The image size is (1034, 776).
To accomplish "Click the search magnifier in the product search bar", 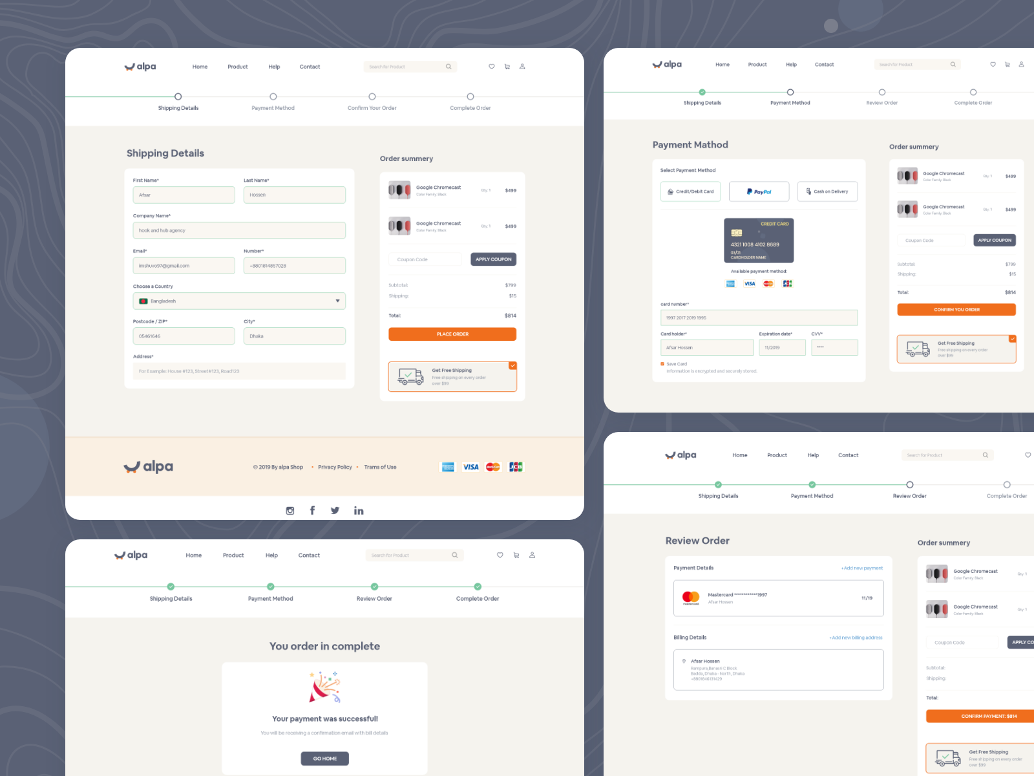I will pos(449,67).
